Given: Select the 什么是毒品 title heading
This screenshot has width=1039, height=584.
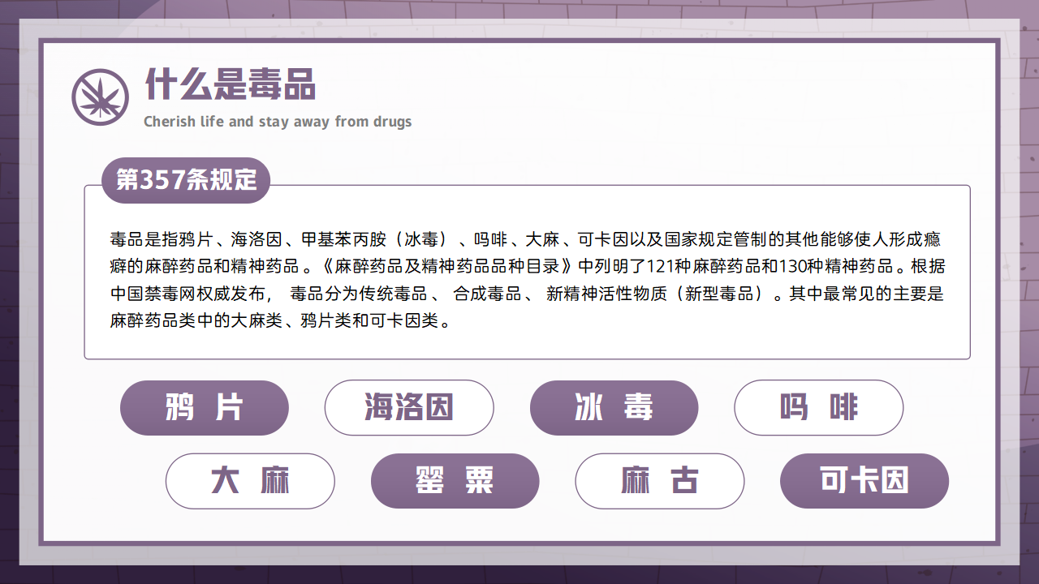Looking at the screenshot, I should [x=230, y=84].
